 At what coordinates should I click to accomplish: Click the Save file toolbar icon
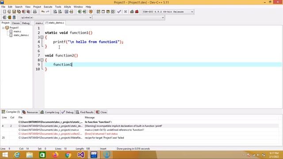14,12
